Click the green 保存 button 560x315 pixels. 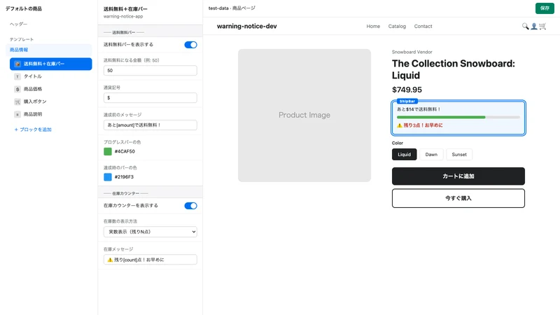click(x=545, y=8)
